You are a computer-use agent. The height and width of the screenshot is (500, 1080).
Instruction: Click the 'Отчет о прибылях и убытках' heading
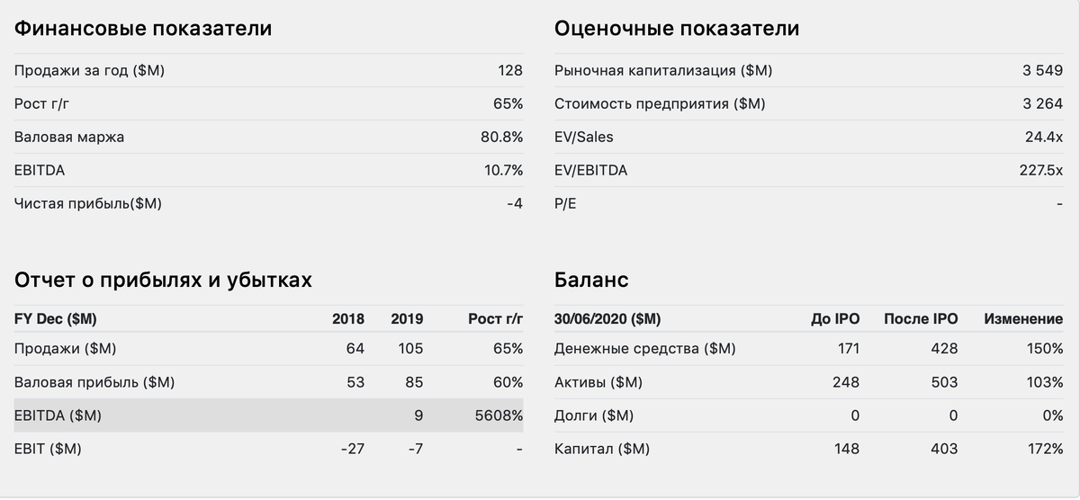pos(163,281)
